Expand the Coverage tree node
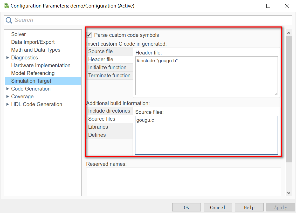 pyautogui.click(x=8, y=97)
